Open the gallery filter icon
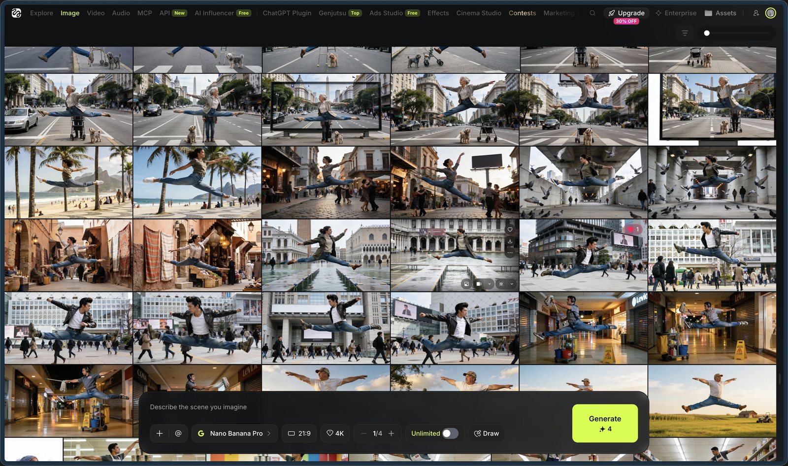This screenshot has width=788, height=466. point(685,33)
